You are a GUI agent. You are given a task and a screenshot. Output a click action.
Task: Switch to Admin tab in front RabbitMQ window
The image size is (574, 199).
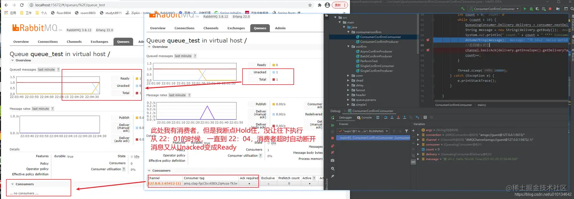(x=280, y=28)
